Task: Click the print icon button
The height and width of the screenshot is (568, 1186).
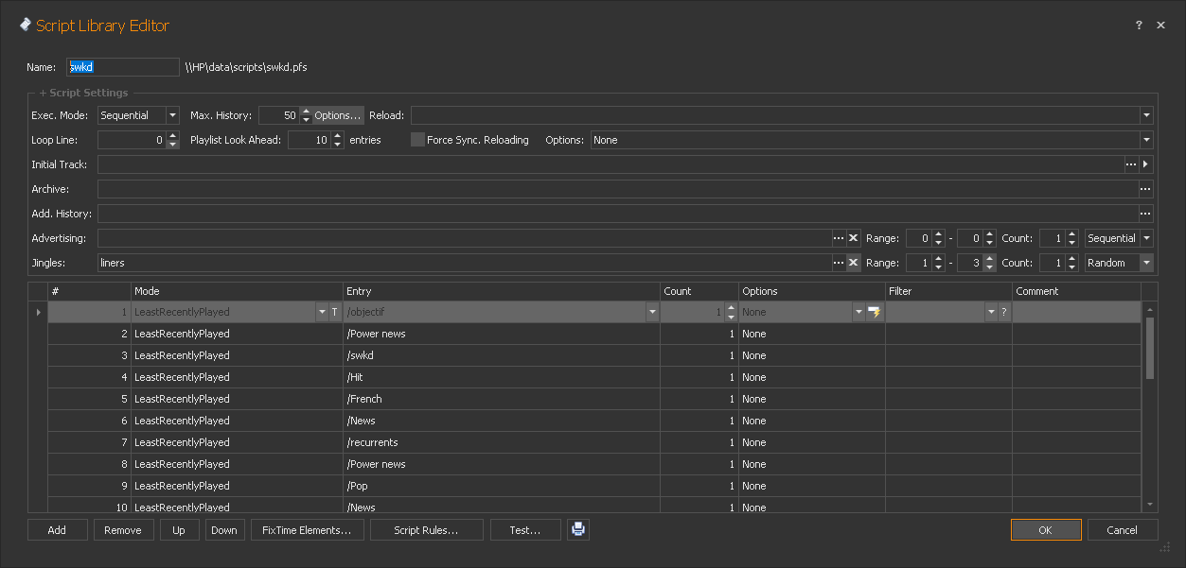Action: pyautogui.click(x=578, y=530)
